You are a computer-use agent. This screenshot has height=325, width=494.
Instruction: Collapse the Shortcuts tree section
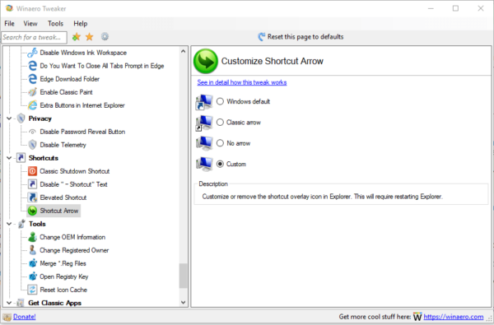[x=9, y=158]
